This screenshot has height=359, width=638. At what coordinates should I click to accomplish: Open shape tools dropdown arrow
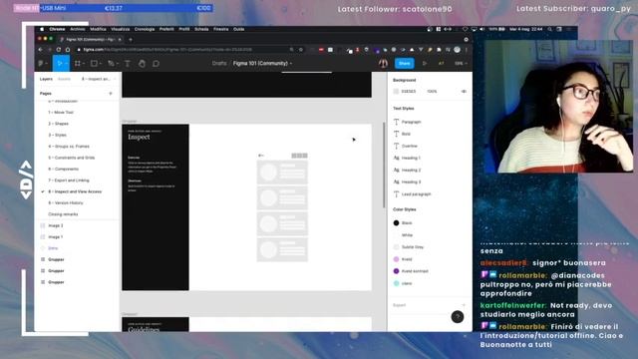tap(101, 64)
